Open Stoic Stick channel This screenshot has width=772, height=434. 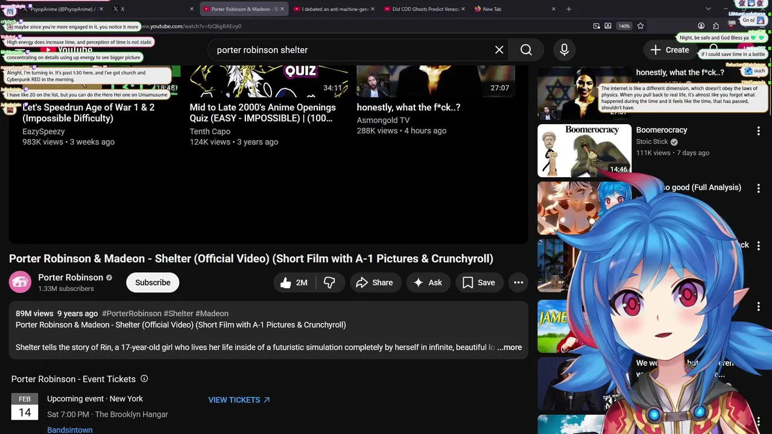click(x=652, y=142)
